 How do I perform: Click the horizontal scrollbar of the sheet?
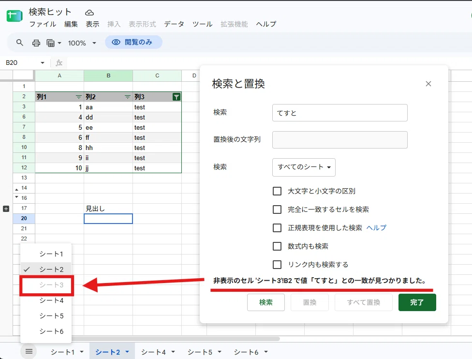coord(176,339)
